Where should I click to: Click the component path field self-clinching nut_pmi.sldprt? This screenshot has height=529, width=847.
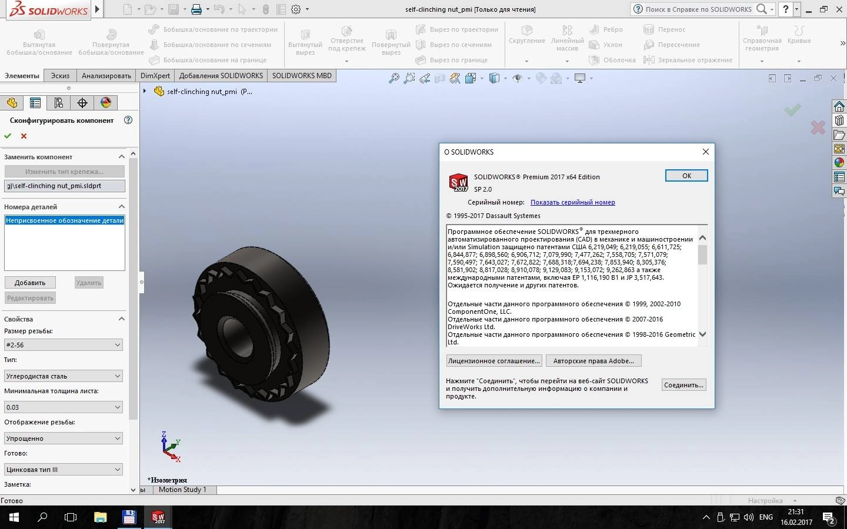[65, 186]
